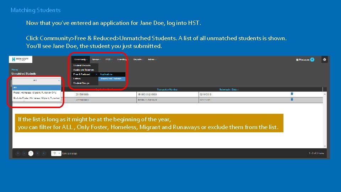341x192 pixels.
Task: Sort by Application Number column
Action: point(104,89)
